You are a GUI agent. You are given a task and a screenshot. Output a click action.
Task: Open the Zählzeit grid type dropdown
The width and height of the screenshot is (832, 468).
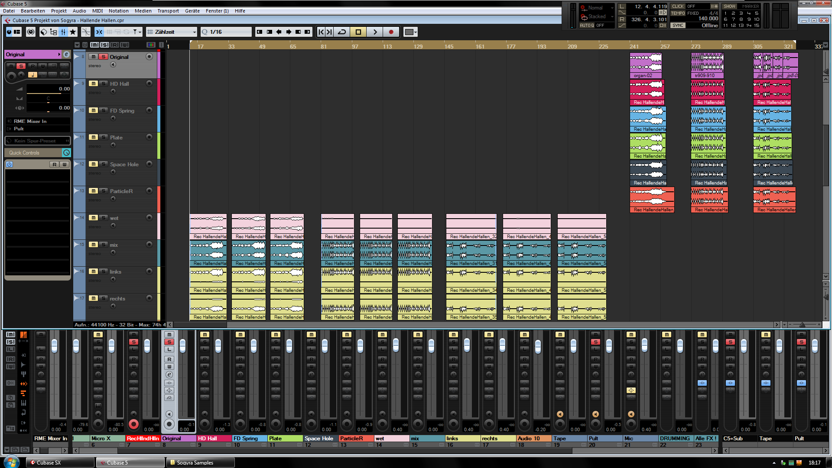172,32
